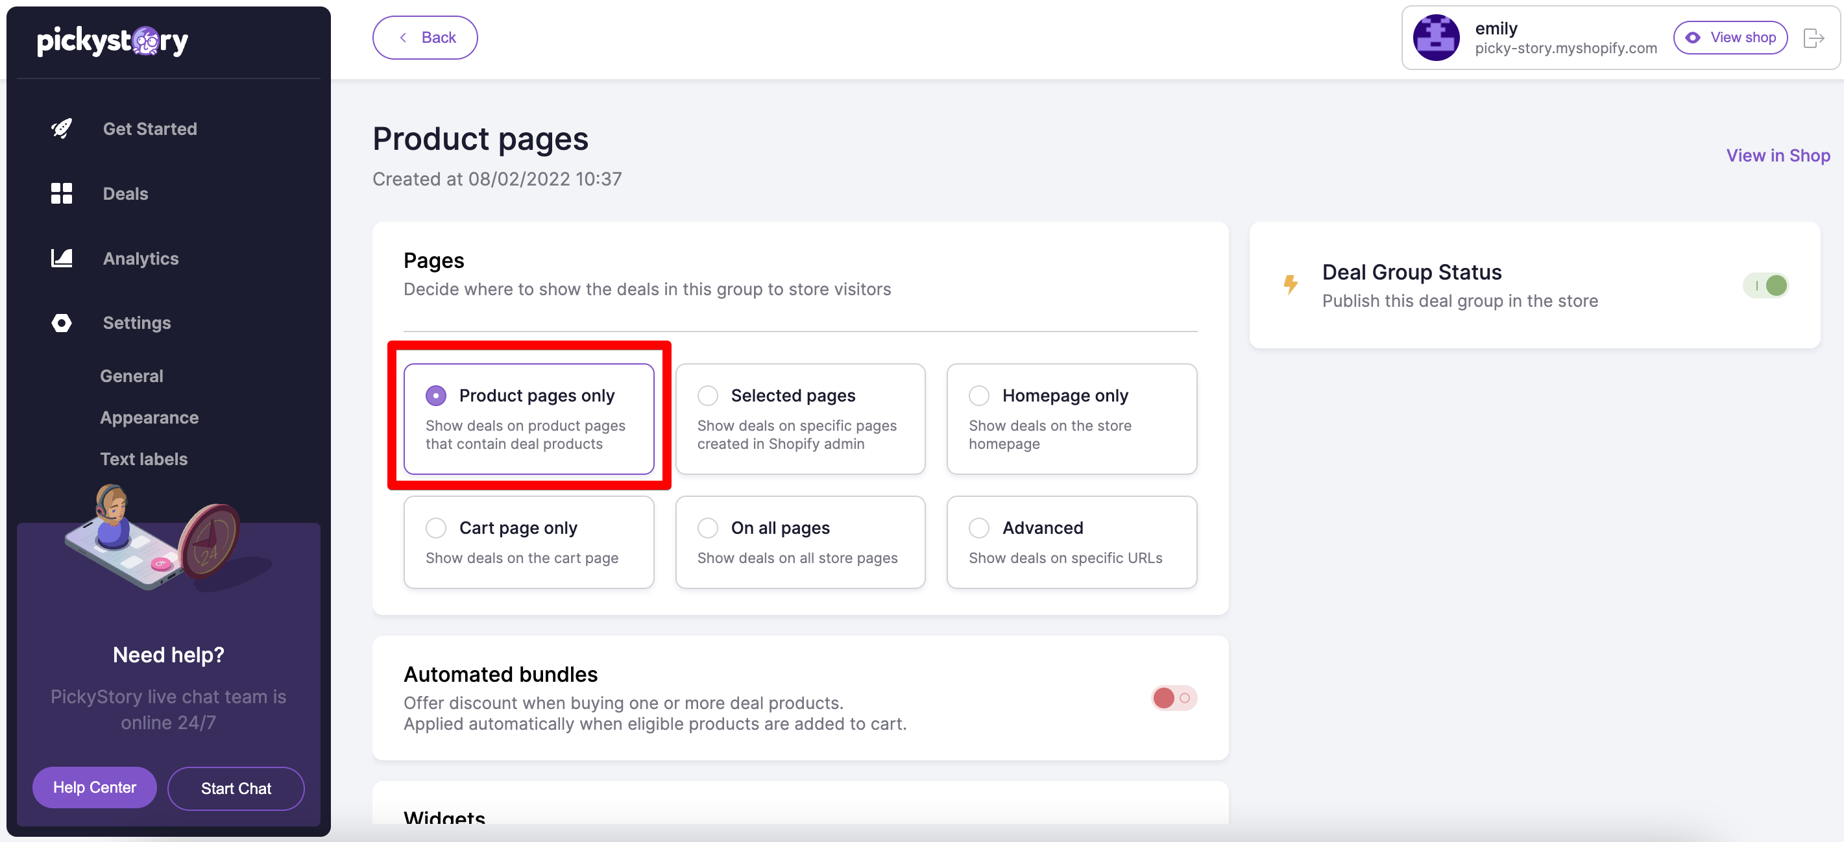Open General settings submenu
Image resolution: width=1844 pixels, height=842 pixels.
coord(131,376)
